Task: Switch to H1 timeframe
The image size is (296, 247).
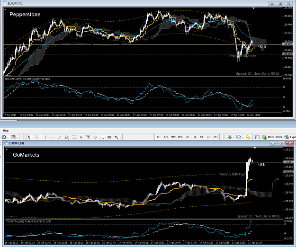Action: (187, 137)
